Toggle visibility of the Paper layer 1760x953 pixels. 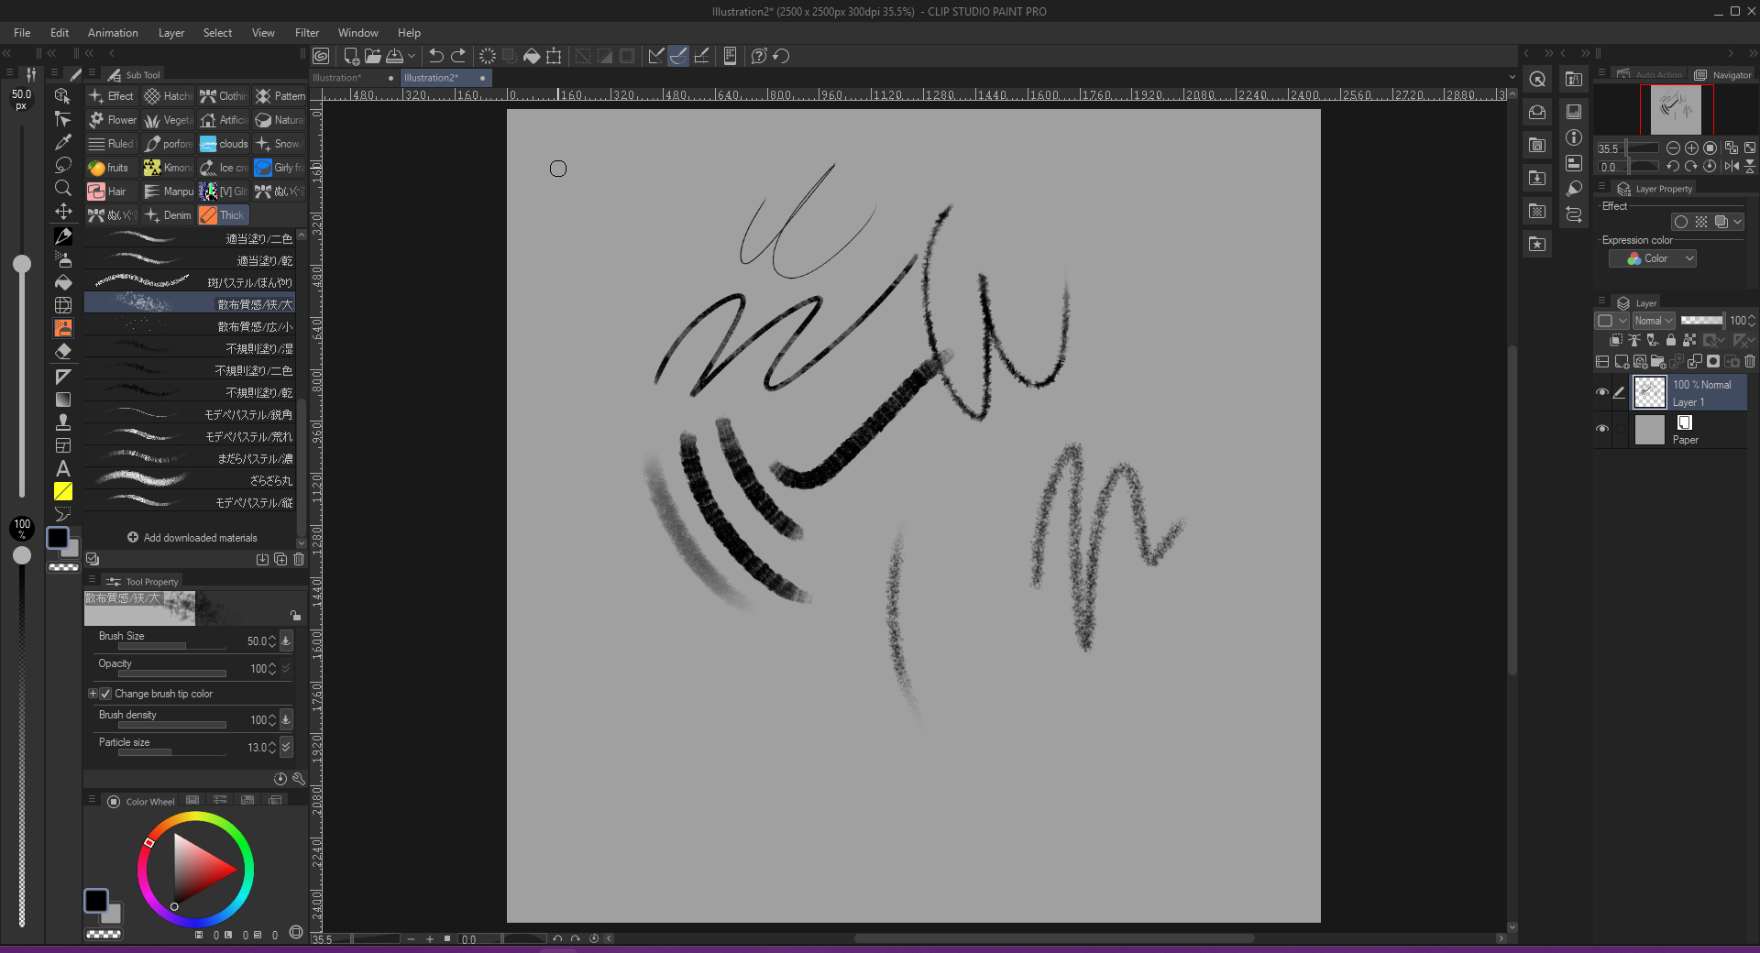(1602, 429)
